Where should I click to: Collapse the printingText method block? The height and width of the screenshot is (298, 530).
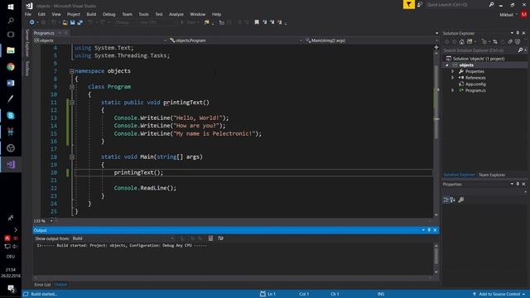click(x=72, y=103)
